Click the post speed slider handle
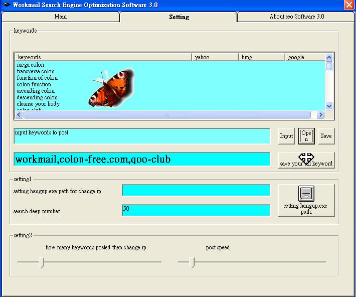The width and height of the screenshot is (356, 297). click(x=192, y=262)
